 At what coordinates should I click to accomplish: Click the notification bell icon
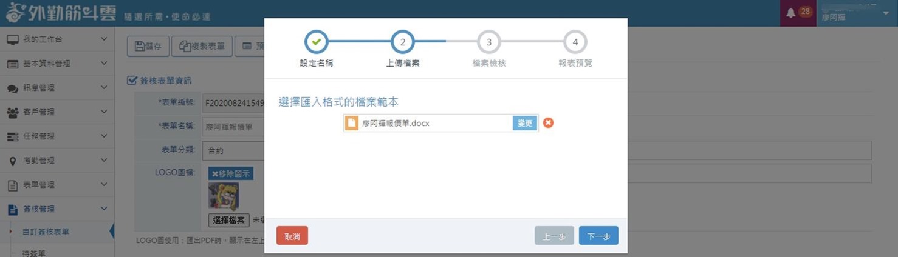(790, 13)
